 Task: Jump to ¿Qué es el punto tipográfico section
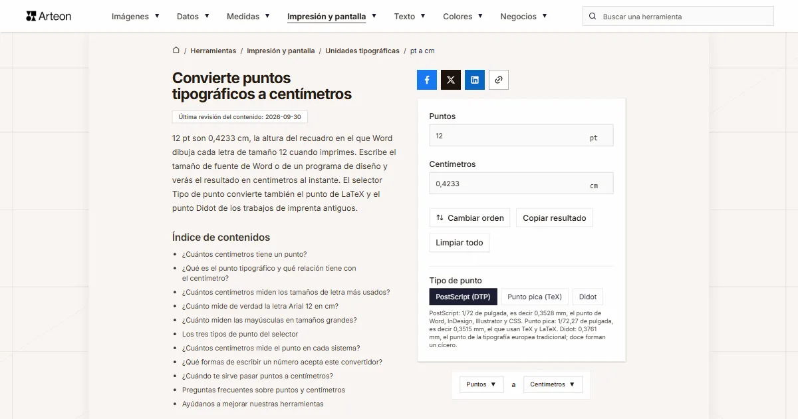pos(269,273)
